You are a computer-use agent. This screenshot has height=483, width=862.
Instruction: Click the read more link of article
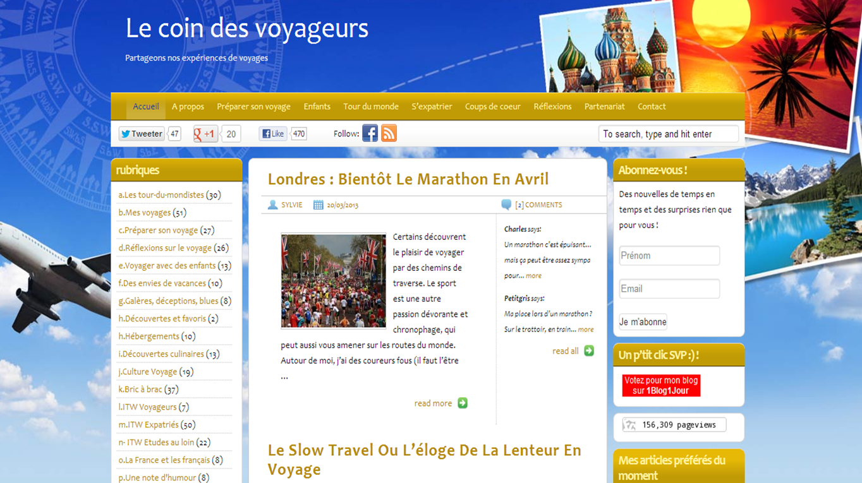point(433,403)
